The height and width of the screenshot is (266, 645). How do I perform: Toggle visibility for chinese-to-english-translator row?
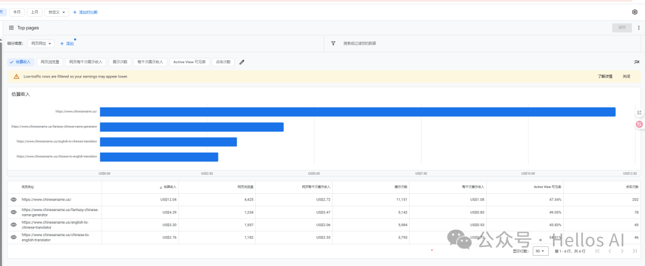[x=14, y=237]
